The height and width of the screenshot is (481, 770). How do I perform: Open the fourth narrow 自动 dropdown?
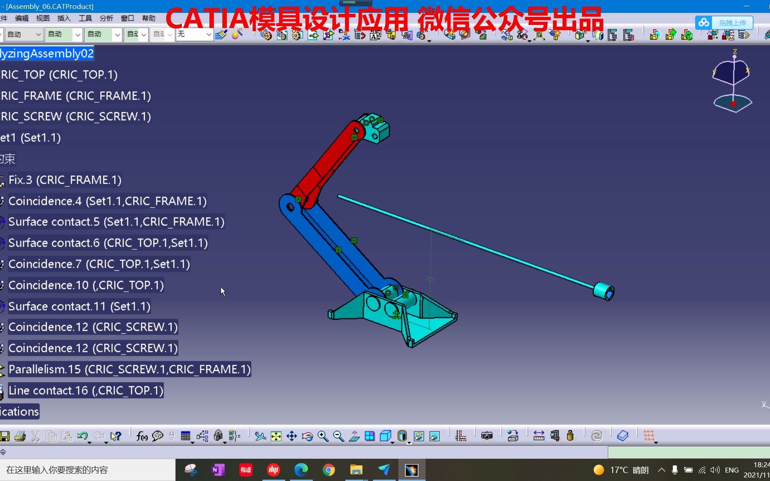(x=136, y=34)
